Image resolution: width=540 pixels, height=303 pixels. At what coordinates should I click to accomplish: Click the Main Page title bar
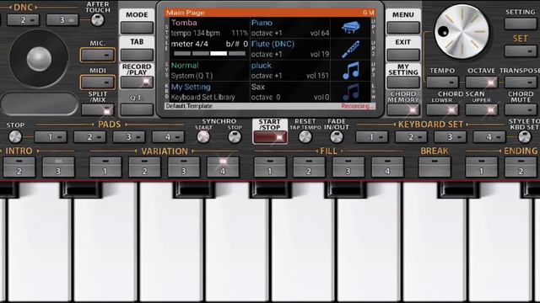click(270, 13)
